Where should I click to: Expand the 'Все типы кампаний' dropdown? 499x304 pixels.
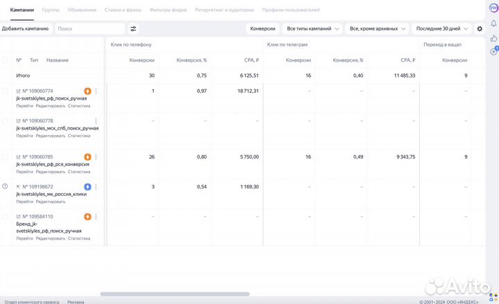(x=313, y=29)
